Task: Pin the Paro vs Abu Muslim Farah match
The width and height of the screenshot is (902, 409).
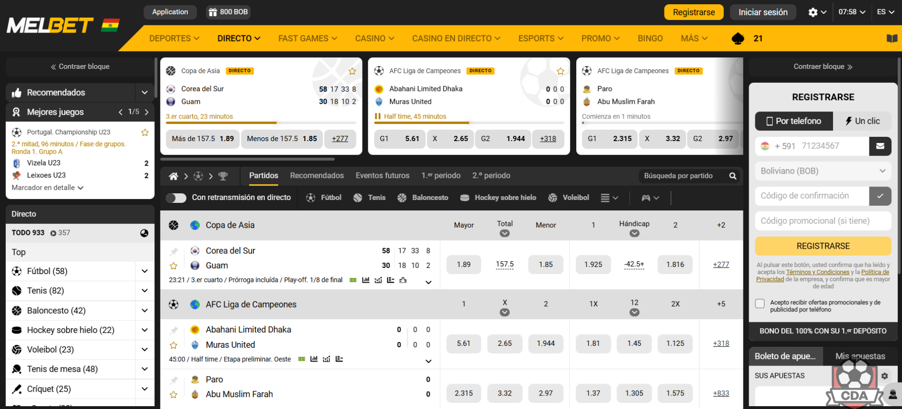Action: pos(173,380)
